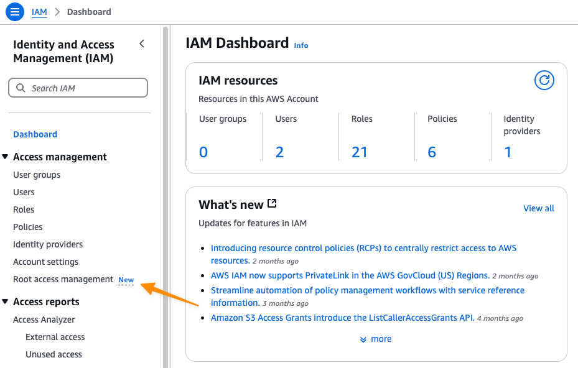
Task: Open What's new external link icon
Action: [x=272, y=203]
